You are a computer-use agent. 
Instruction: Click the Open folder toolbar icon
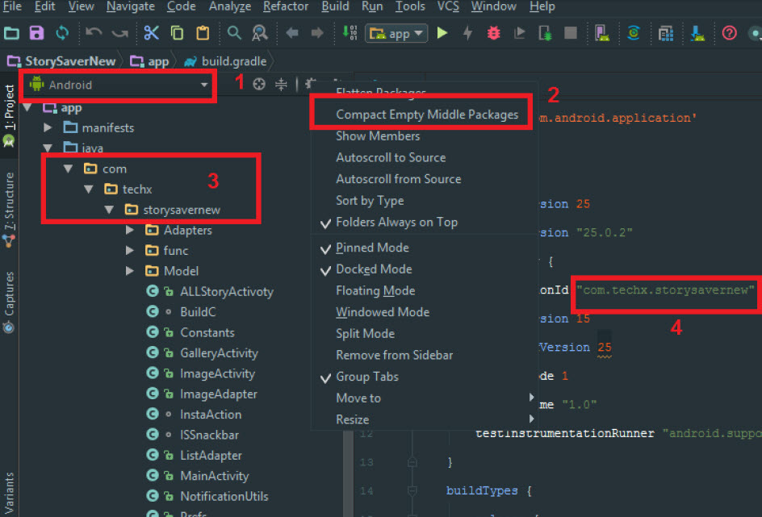11,33
